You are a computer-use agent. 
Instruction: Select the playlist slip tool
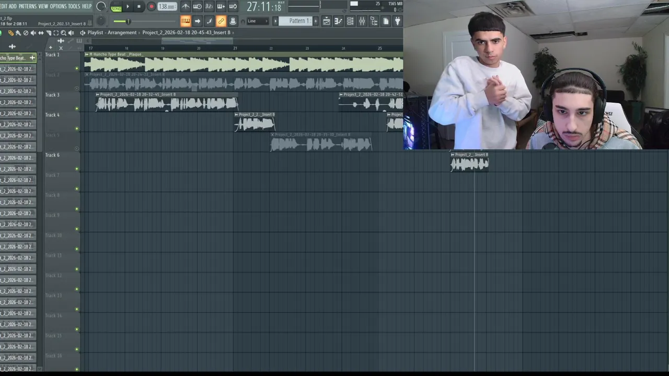tap(41, 33)
